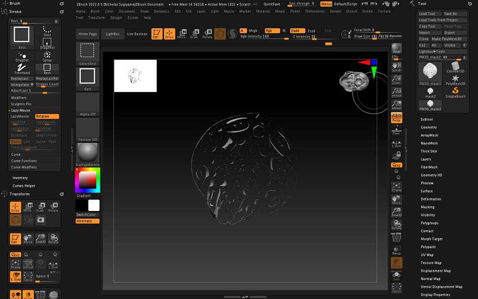Click the LightBox button
This screenshot has height=299, width=478.
112,34
